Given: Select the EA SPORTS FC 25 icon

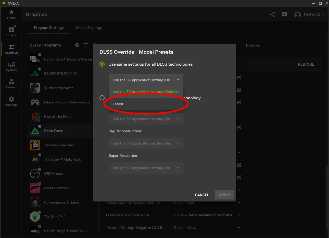Looking at the screenshot, I should (35, 74).
